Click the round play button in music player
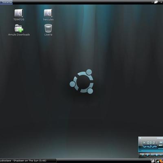Viewport: 163px width, 163px height. point(148,155)
